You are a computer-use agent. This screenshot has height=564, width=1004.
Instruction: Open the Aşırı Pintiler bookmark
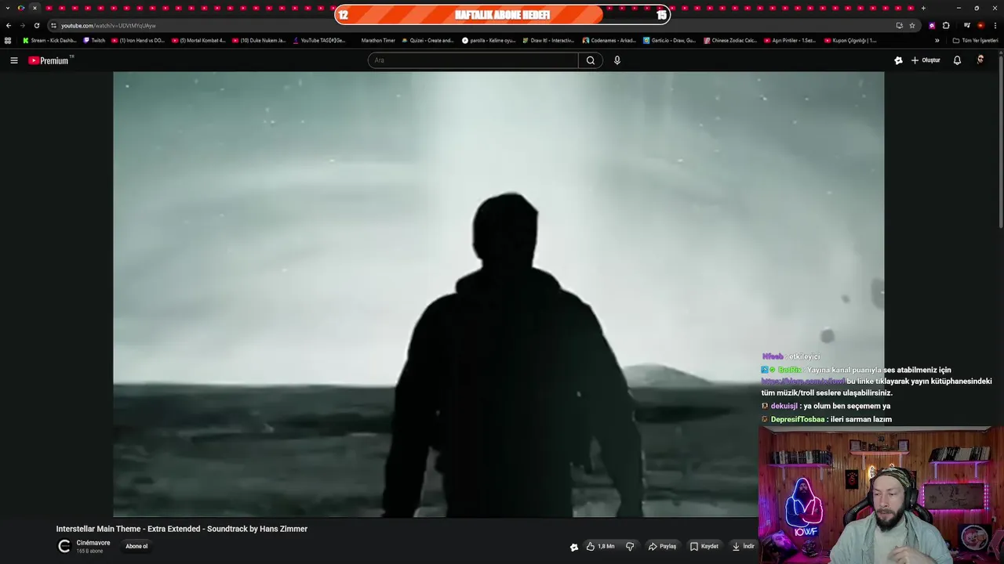point(791,40)
